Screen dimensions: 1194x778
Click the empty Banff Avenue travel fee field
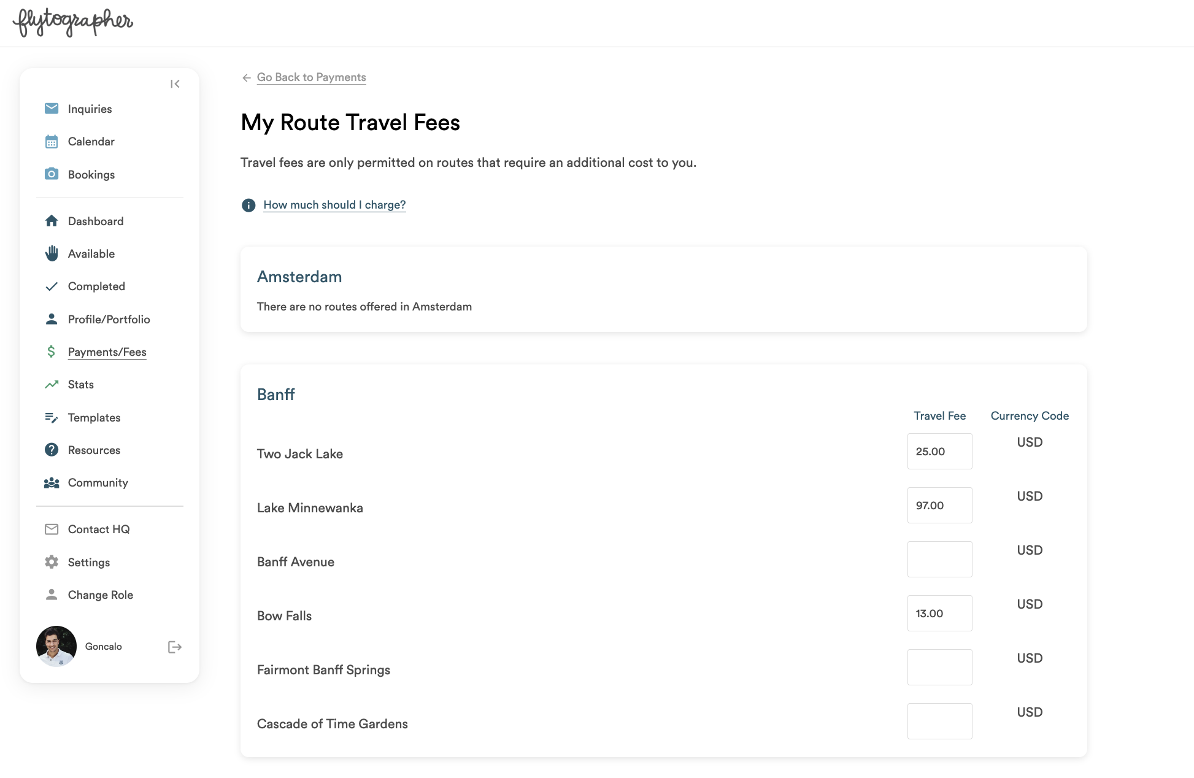coord(939,560)
